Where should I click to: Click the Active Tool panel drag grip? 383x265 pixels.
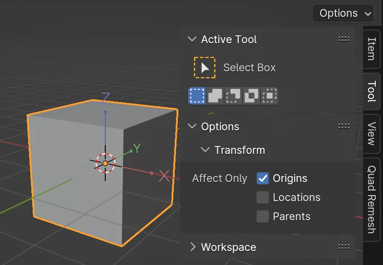tap(344, 39)
